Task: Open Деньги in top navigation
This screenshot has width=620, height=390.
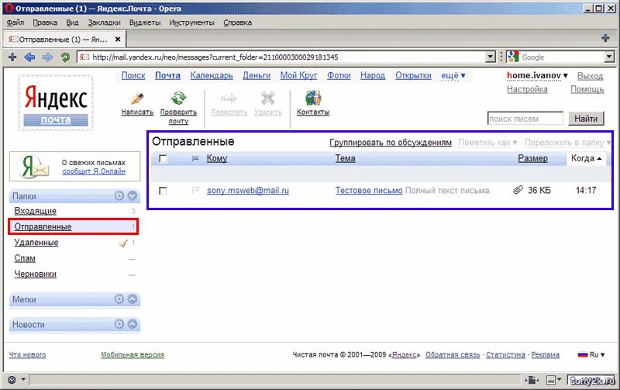Action: click(257, 75)
